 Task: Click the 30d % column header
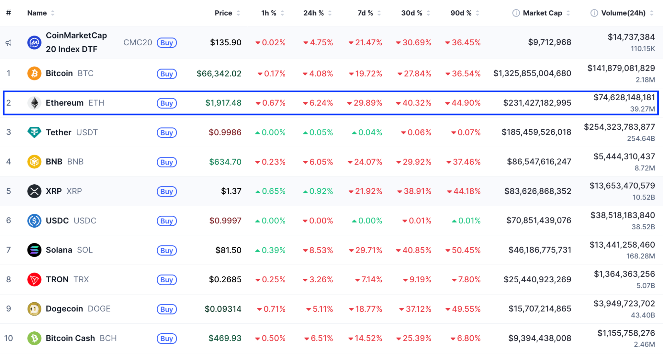(412, 13)
